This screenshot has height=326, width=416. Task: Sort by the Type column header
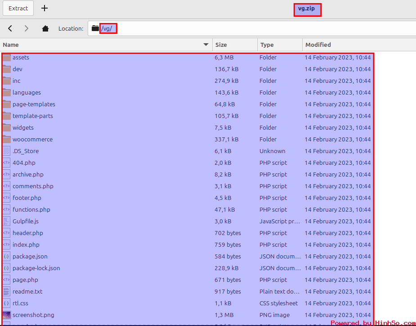point(280,45)
